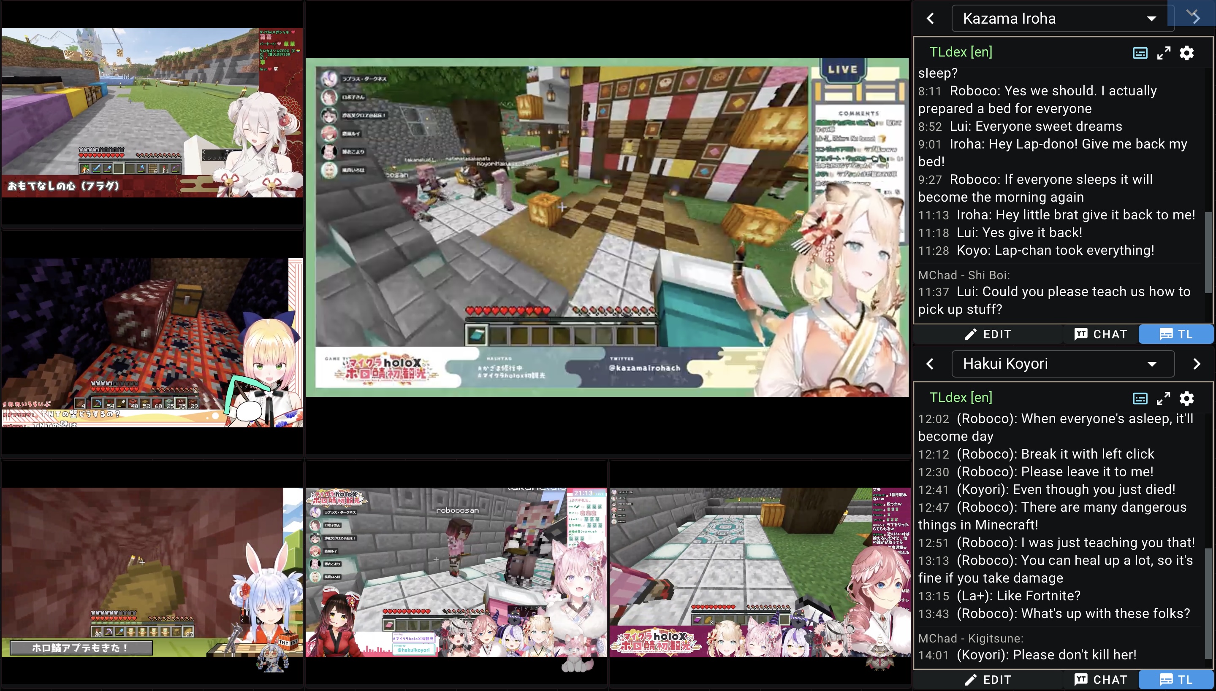Viewport: 1216px width, 691px height.
Task: Click the 8:11 Roboco message timestamp
Action: tap(930, 91)
